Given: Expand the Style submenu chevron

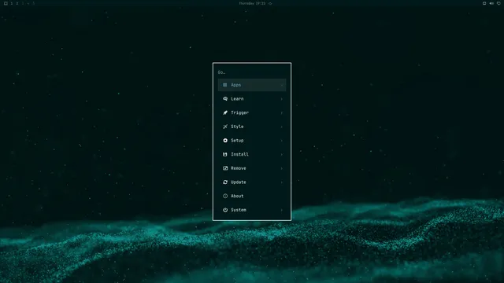Looking at the screenshot, I should click(x=282, y=127).
